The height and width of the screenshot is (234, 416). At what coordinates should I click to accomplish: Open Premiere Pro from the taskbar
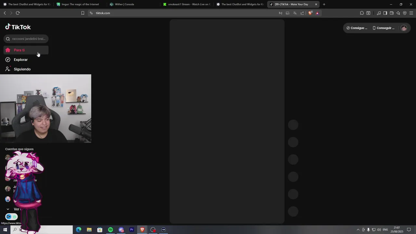tap(132, 230)
